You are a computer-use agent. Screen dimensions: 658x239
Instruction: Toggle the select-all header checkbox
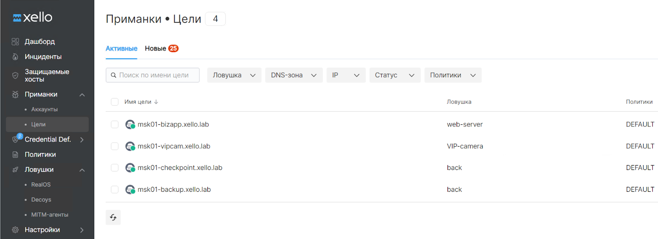point(115,102)
